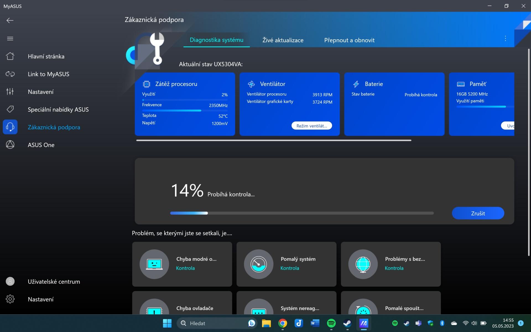Open the Nastavení sliders icon in sidebar
Viewport: 531px width, 332px height.
(10, 92)
